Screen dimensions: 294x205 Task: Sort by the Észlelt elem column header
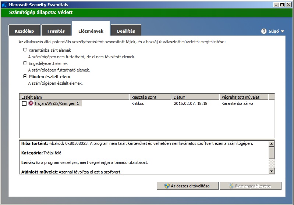pyautogui.click(x=74, y=97)
